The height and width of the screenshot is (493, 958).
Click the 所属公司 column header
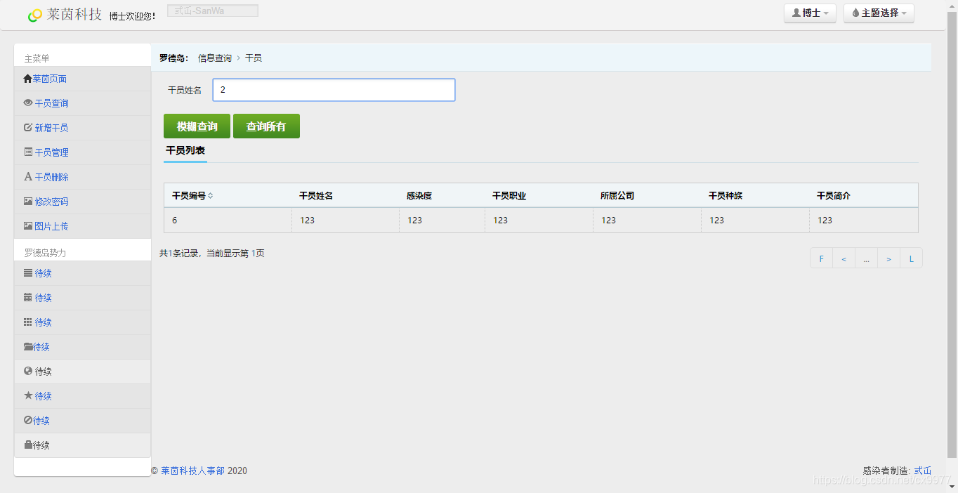617,196
